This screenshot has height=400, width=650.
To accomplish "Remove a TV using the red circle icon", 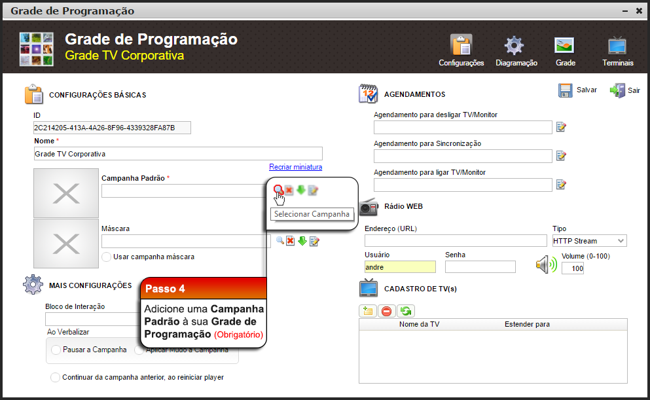I will [x=386, y=311].
